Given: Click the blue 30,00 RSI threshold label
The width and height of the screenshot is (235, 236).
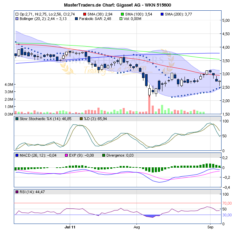Looking at the screenshot, I should [x=227, y=215].
